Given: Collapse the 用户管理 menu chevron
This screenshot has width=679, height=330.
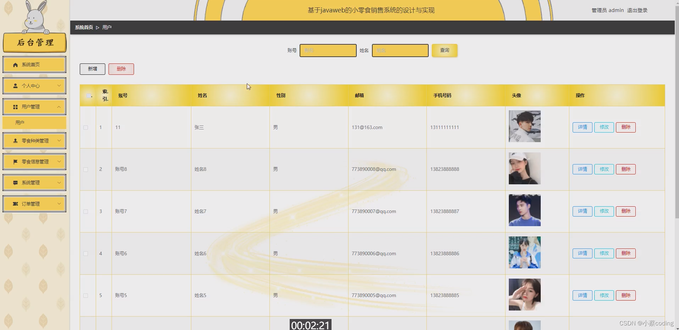Looking at the screenshot, I should [x=59, y=107].
